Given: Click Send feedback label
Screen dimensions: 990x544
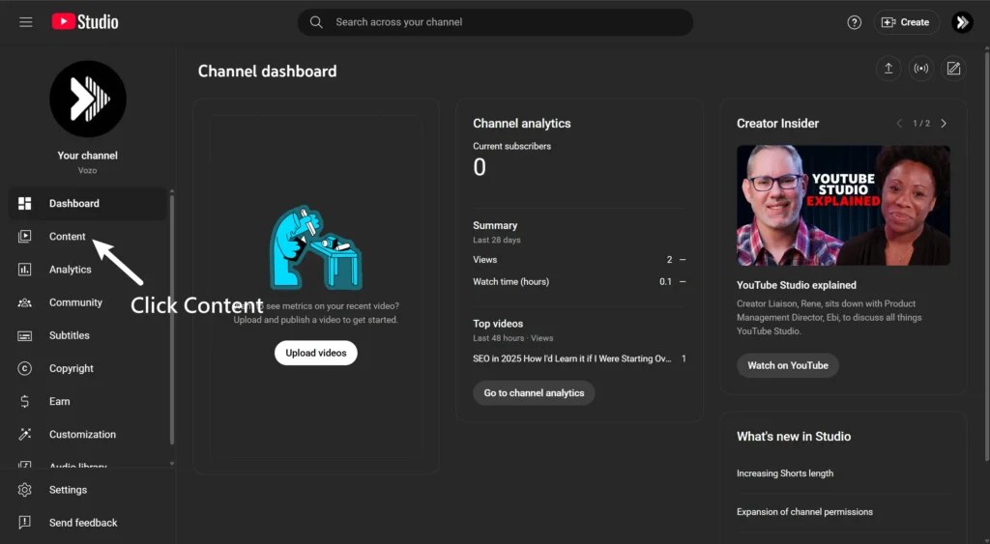Looking at the screenshot, I should [83, 523].
